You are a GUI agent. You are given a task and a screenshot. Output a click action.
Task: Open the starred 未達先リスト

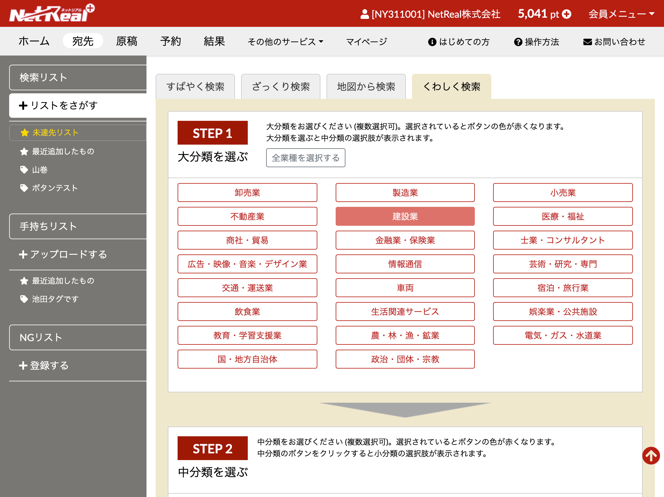coord(78,133)
